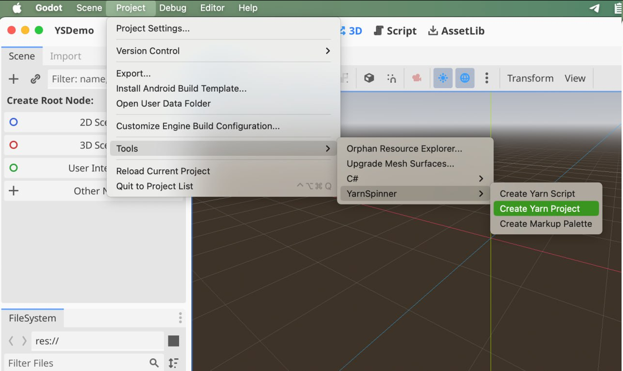Screen dimensions: 623x371
Task: Toggle the preview sunlight button
Action: point(443,78)
